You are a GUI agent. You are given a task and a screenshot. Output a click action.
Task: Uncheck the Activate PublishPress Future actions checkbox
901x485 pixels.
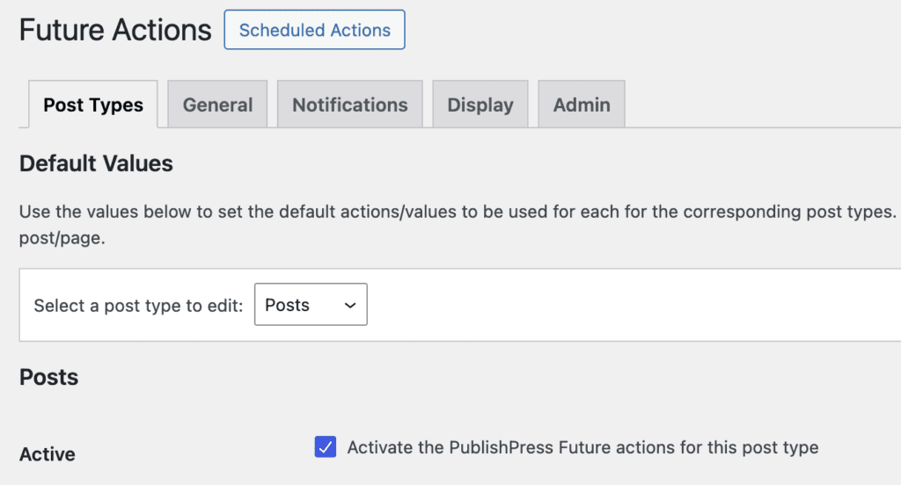click(326, 447)
